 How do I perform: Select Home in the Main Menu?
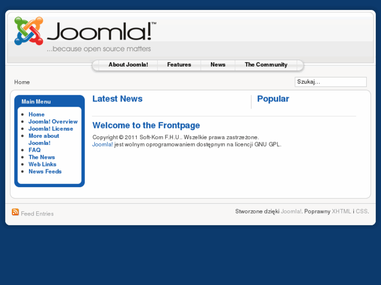point(37,115)
